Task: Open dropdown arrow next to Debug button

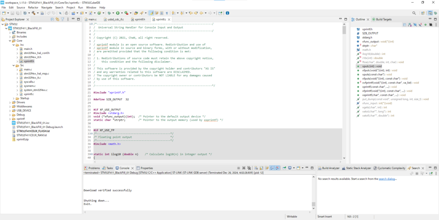Action: pos(113,13)
